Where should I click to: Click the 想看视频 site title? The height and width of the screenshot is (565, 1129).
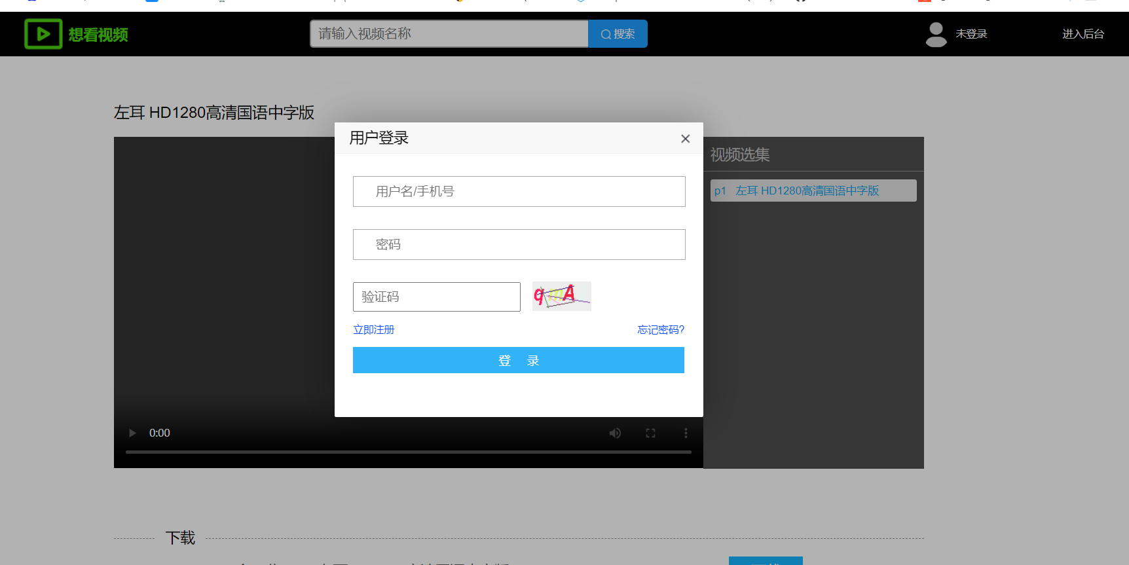point(98,35)
